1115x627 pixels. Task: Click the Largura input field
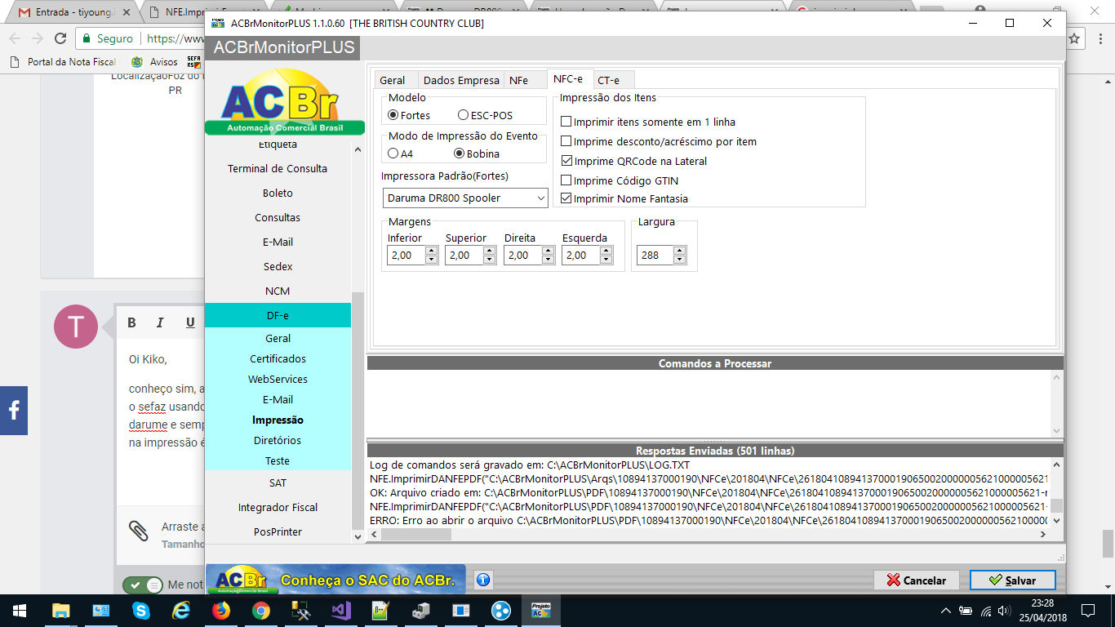click(655, 255)
